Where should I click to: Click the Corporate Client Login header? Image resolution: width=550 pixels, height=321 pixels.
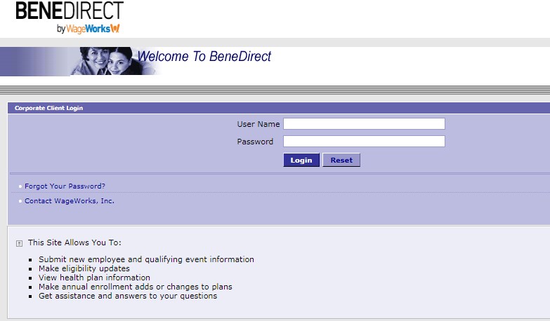coord(48,108)
